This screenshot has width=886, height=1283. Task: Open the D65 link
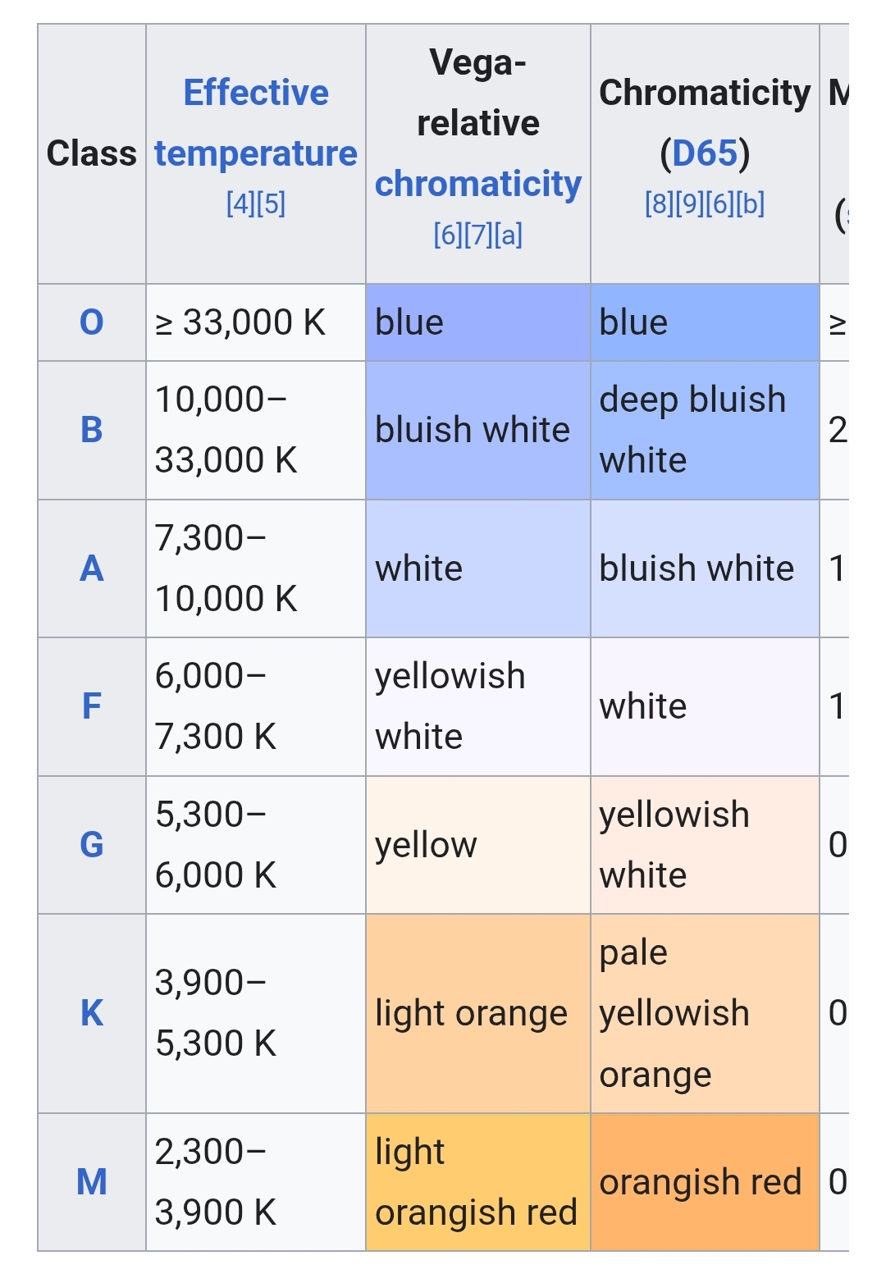tap(705, 153)
